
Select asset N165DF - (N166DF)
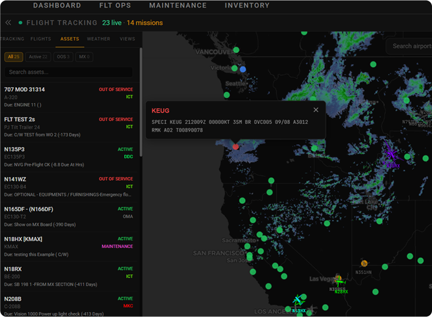click(x=68, y=217)
